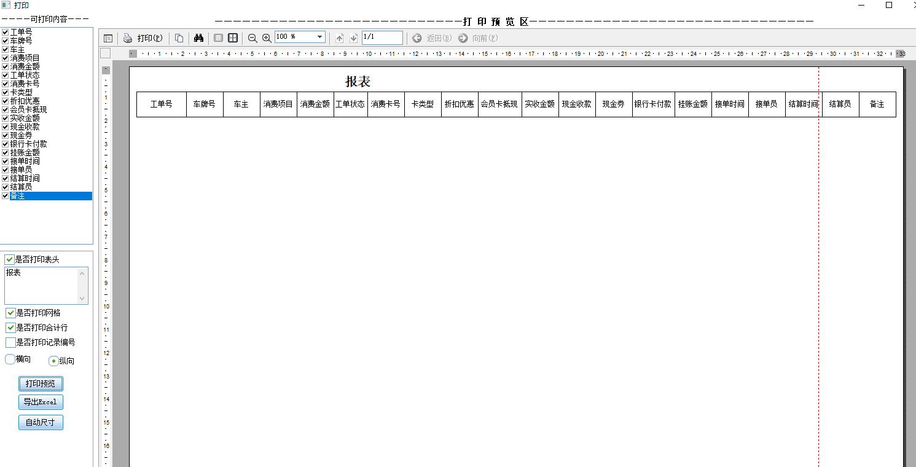Click the 工单号 header cell in preview
The width and height of the screenshot is (916, 467).
(x=162, y=104)
